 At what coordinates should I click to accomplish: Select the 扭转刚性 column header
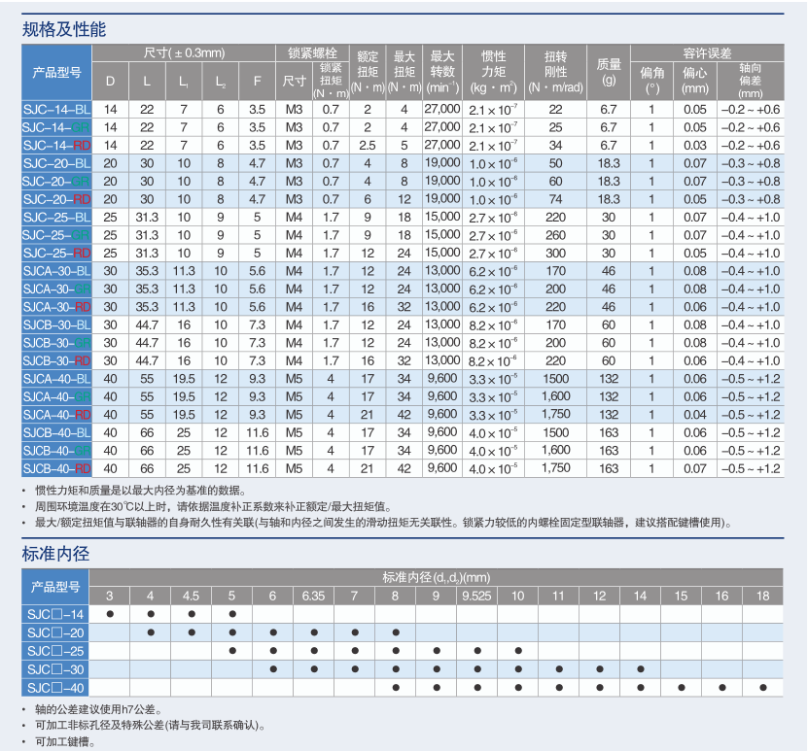point(555,71)
